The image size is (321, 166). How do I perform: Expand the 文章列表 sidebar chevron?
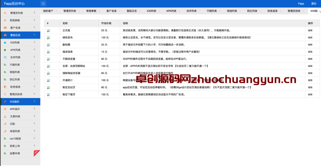tap(34, 116)
